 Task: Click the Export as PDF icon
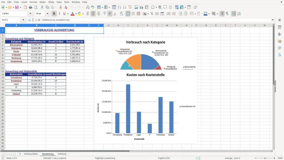click(x=25, y=7)
